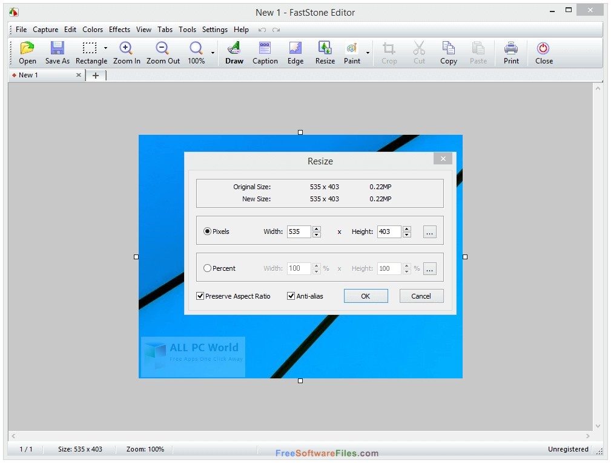
Task: Open the Edit menu
Action: point(70,30)
